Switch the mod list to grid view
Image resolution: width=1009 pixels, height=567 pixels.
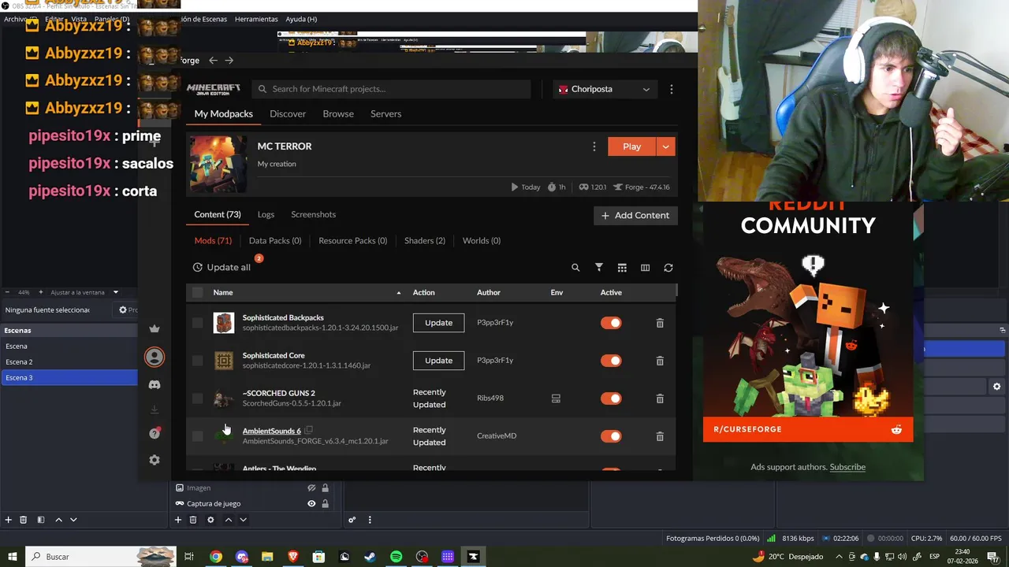[x=622, y=268]
